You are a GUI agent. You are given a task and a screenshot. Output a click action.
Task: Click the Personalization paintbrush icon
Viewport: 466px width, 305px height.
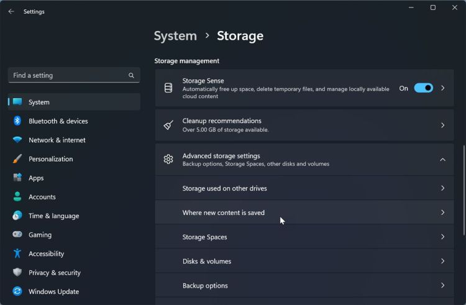click(17, 159)
